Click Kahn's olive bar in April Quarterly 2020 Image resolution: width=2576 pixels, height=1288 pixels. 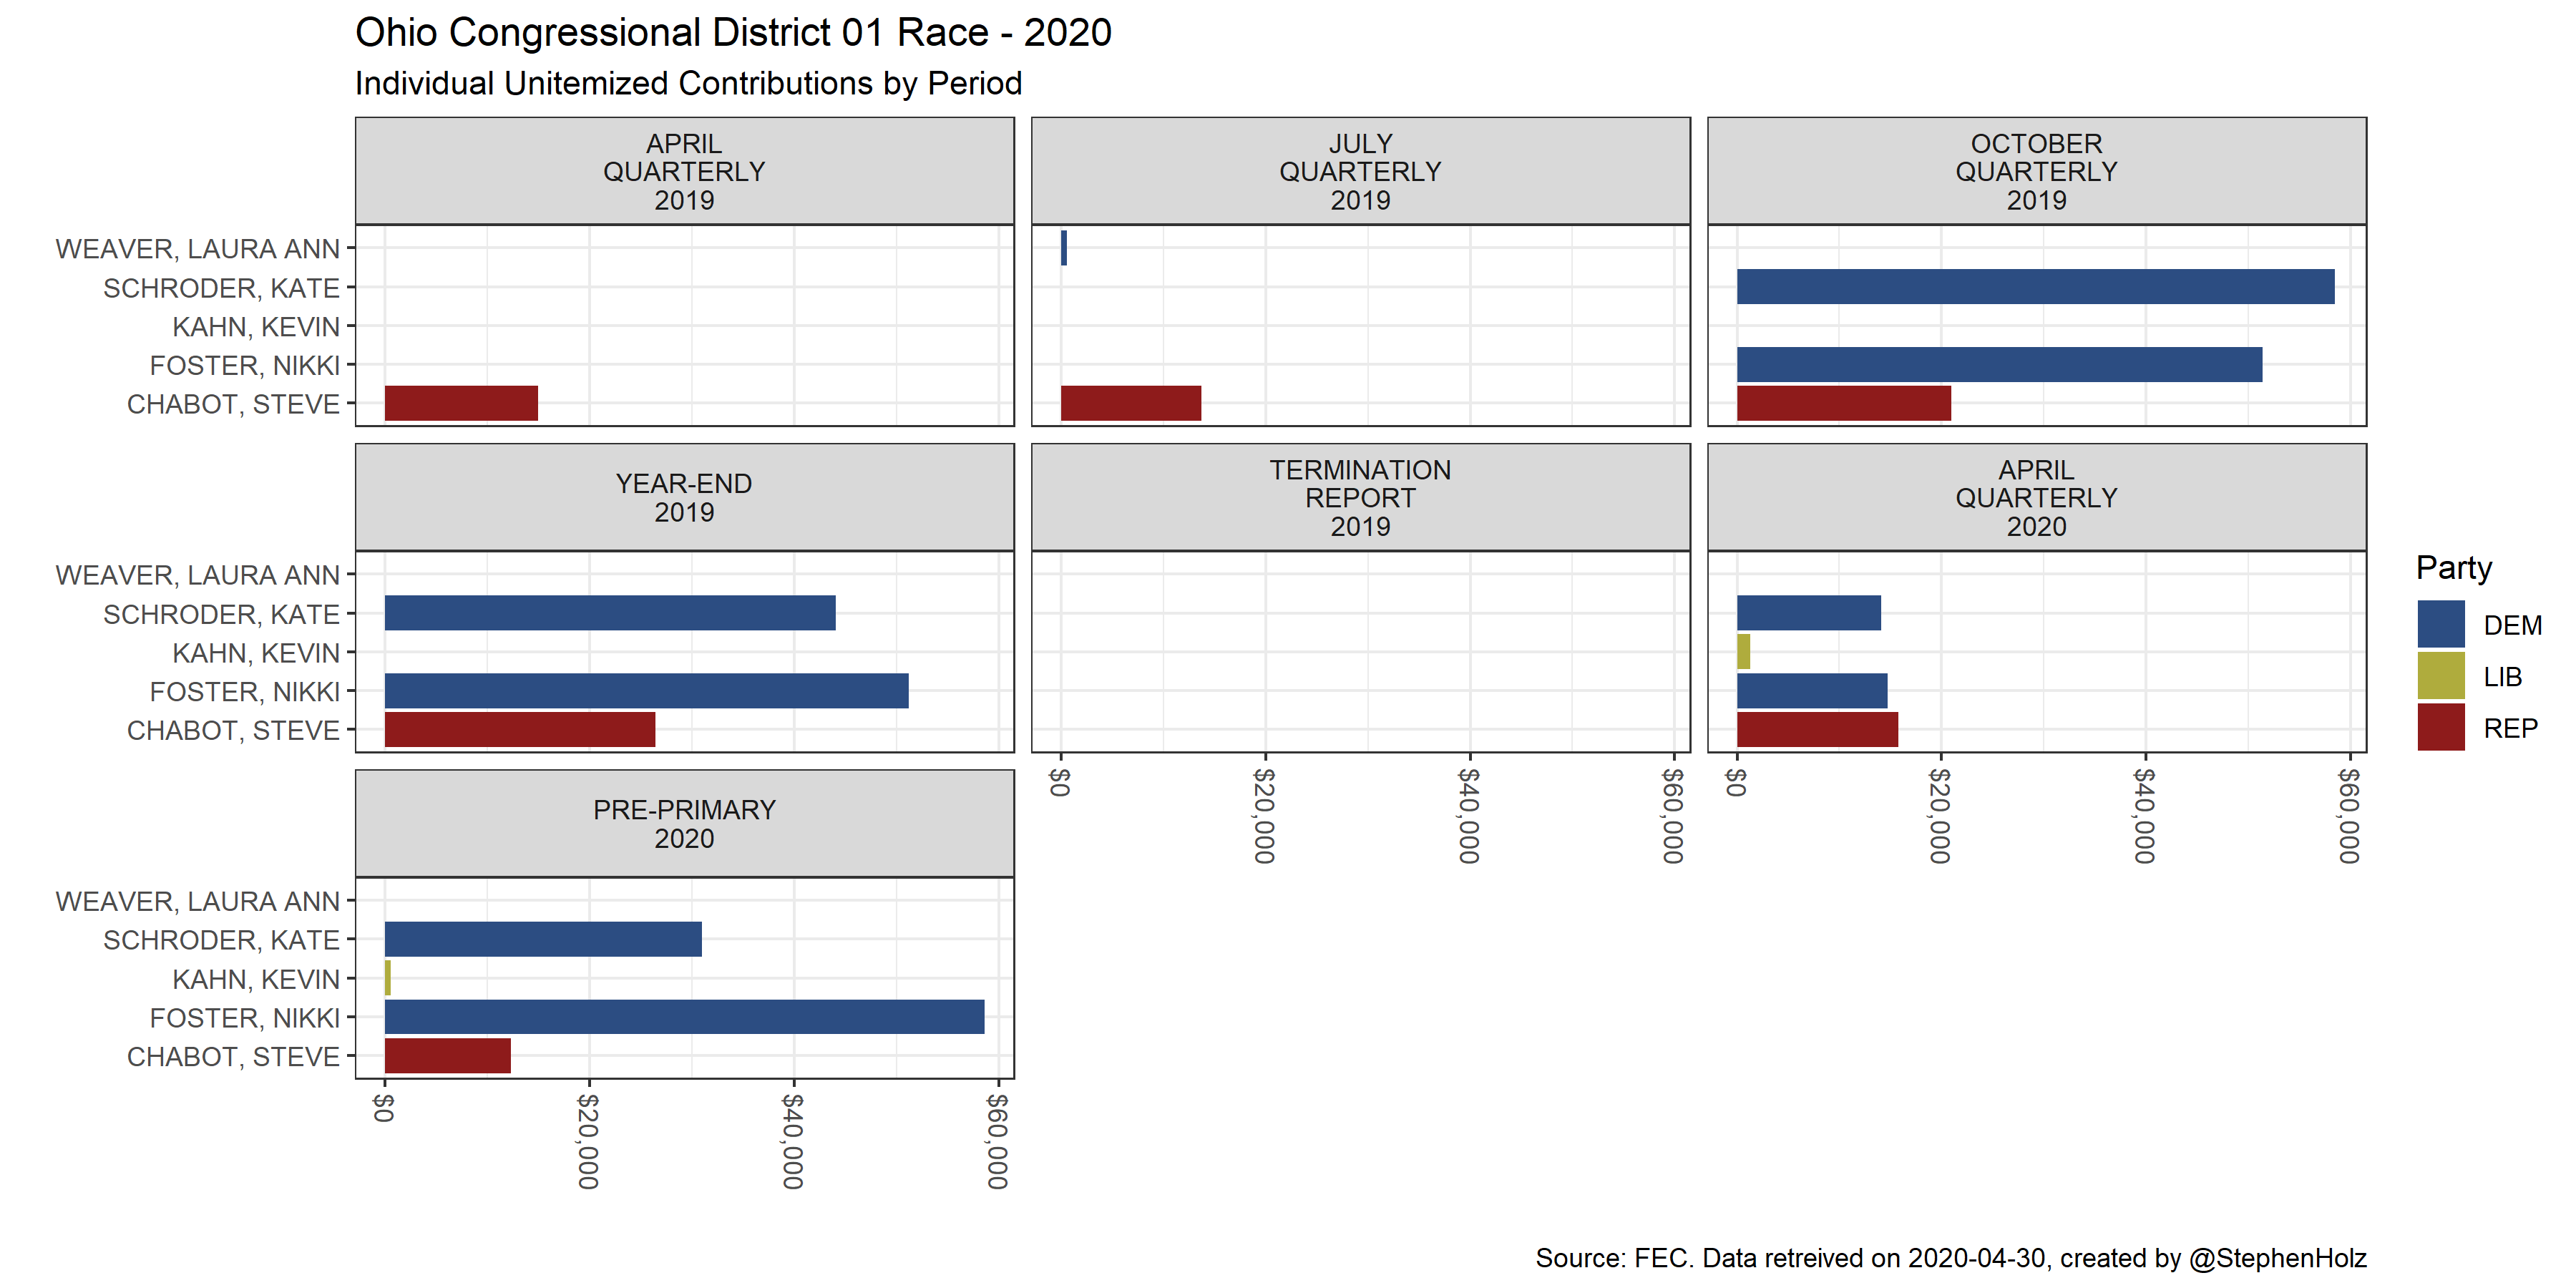click(x=1743, y=652)
